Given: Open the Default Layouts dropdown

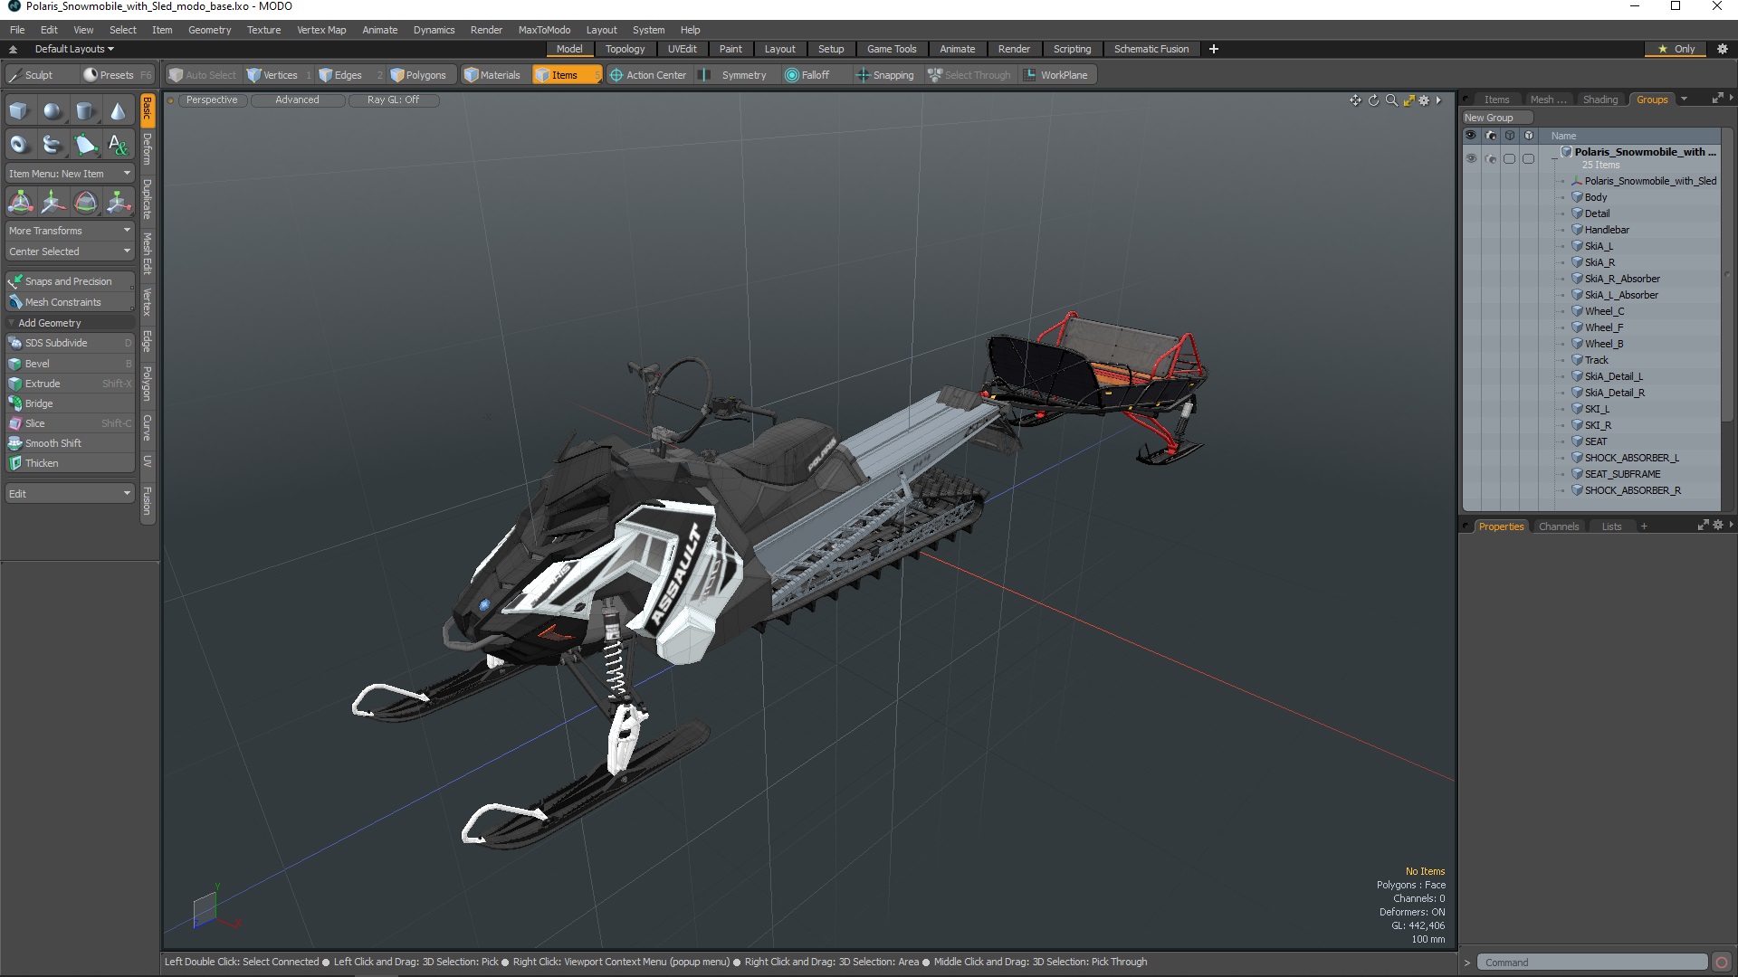Looking at the screenshot, I should tap(74, 49).
